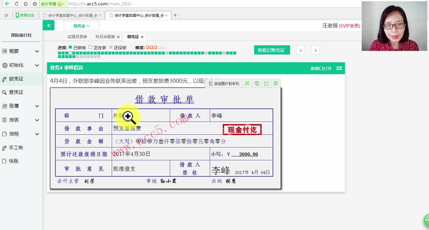This screenshot has width=429, height=230.
Task: Open image settings with the gear icon
Action: [276, 83]
